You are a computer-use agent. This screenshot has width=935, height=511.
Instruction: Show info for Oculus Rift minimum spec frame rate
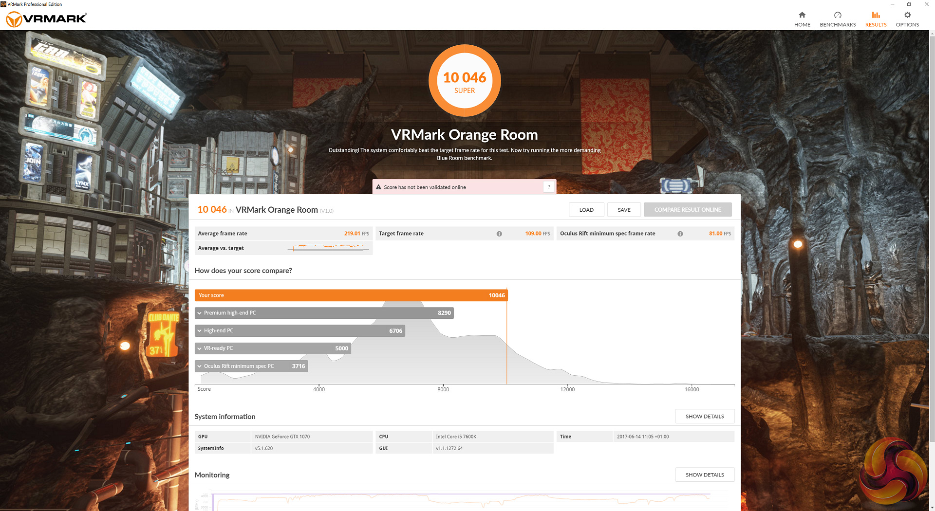pos(680,234)
